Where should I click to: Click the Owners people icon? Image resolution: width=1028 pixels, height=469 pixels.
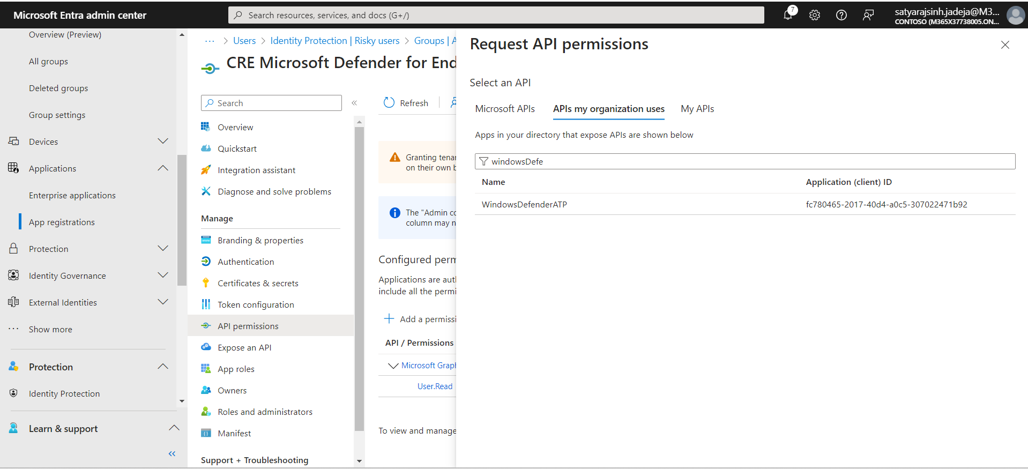[x=206, y=390]
